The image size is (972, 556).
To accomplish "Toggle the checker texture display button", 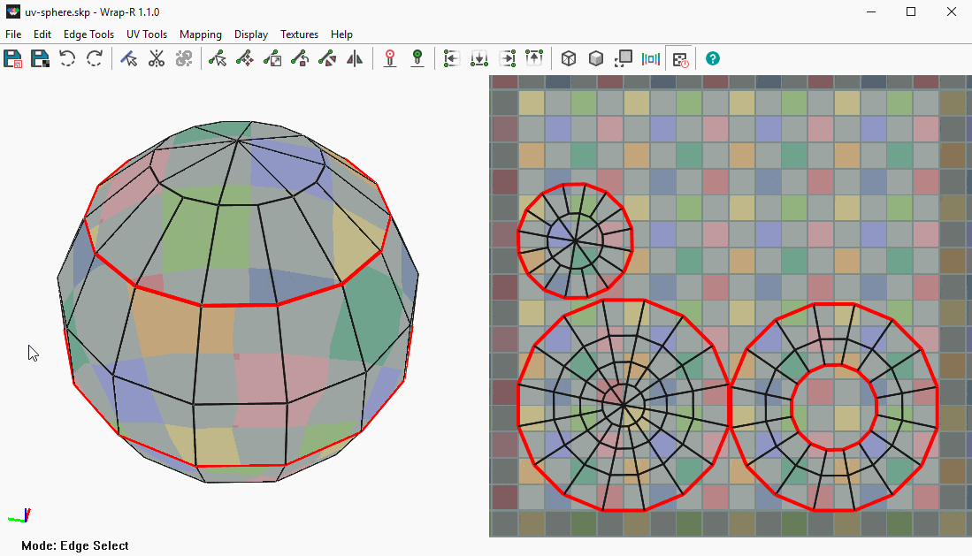I will tap(679, 59).
